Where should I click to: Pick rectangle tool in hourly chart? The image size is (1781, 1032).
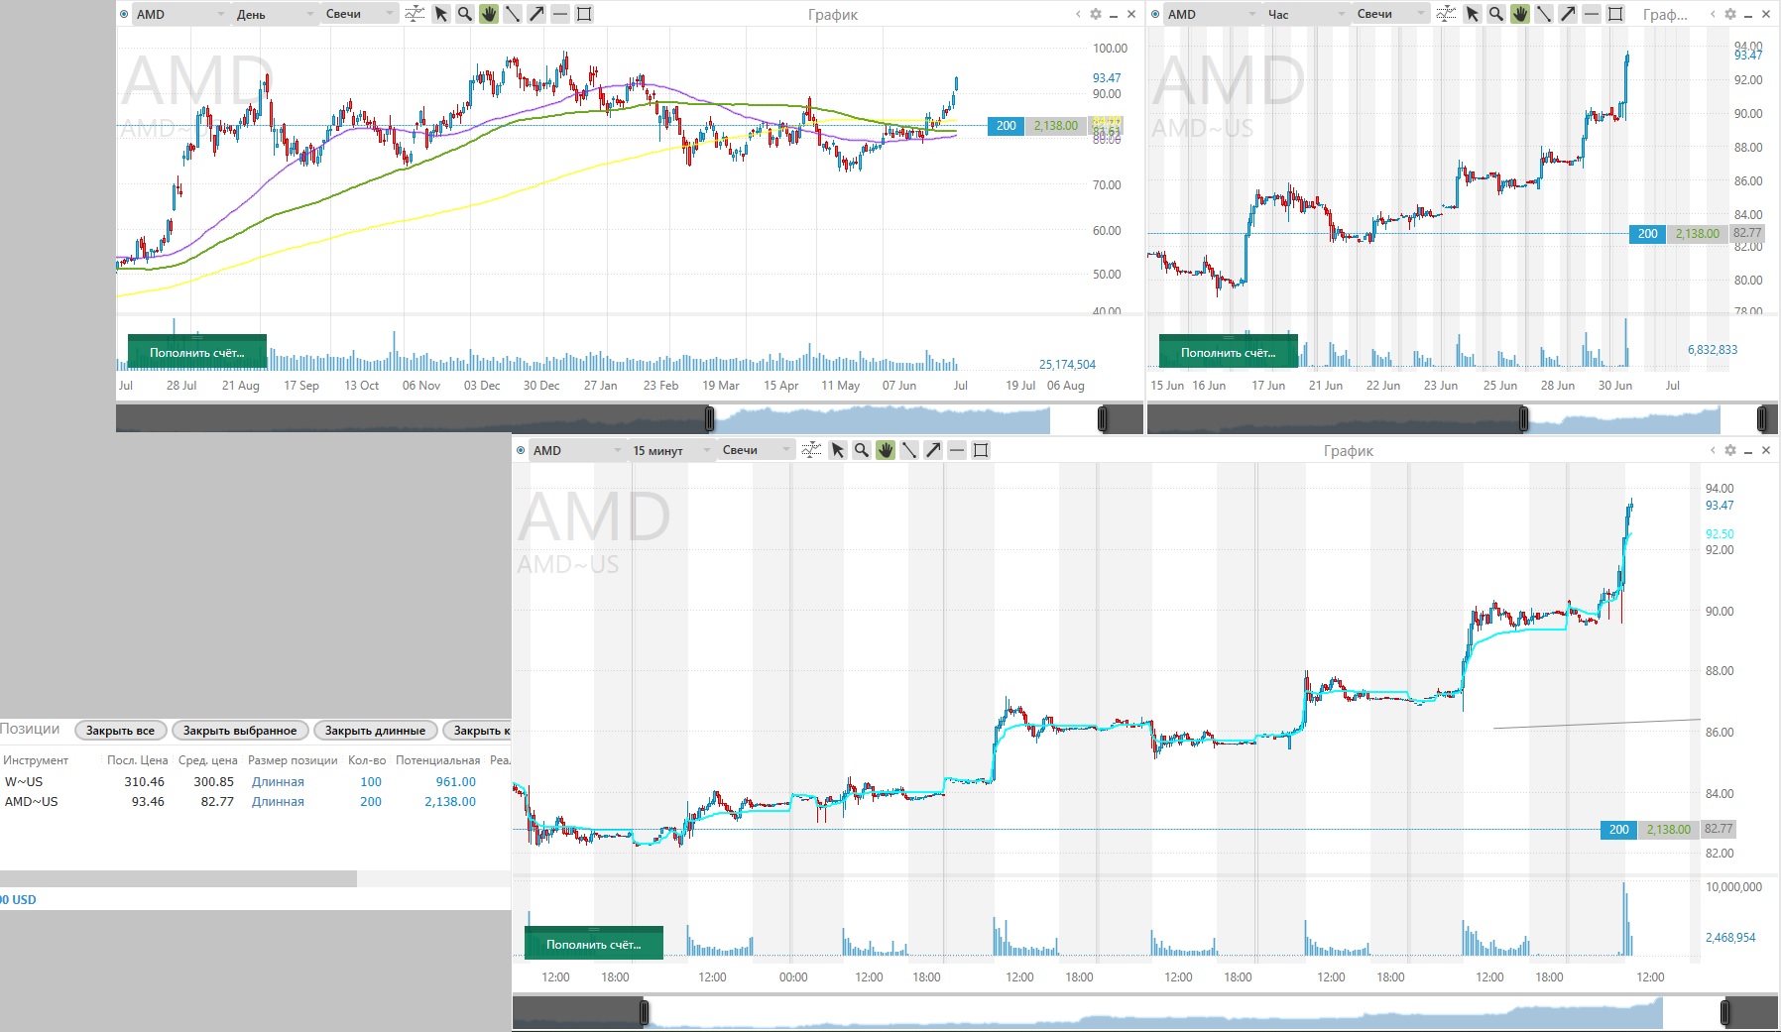(1615, 14)
